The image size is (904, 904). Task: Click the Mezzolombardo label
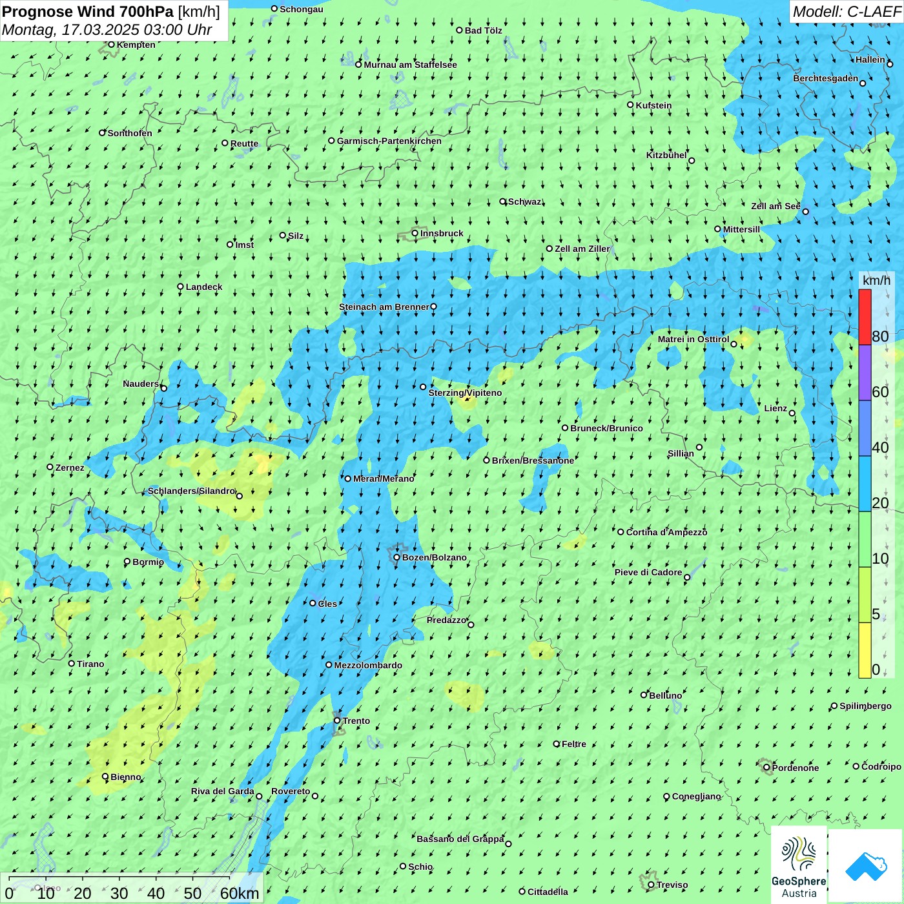pos(368,665)
